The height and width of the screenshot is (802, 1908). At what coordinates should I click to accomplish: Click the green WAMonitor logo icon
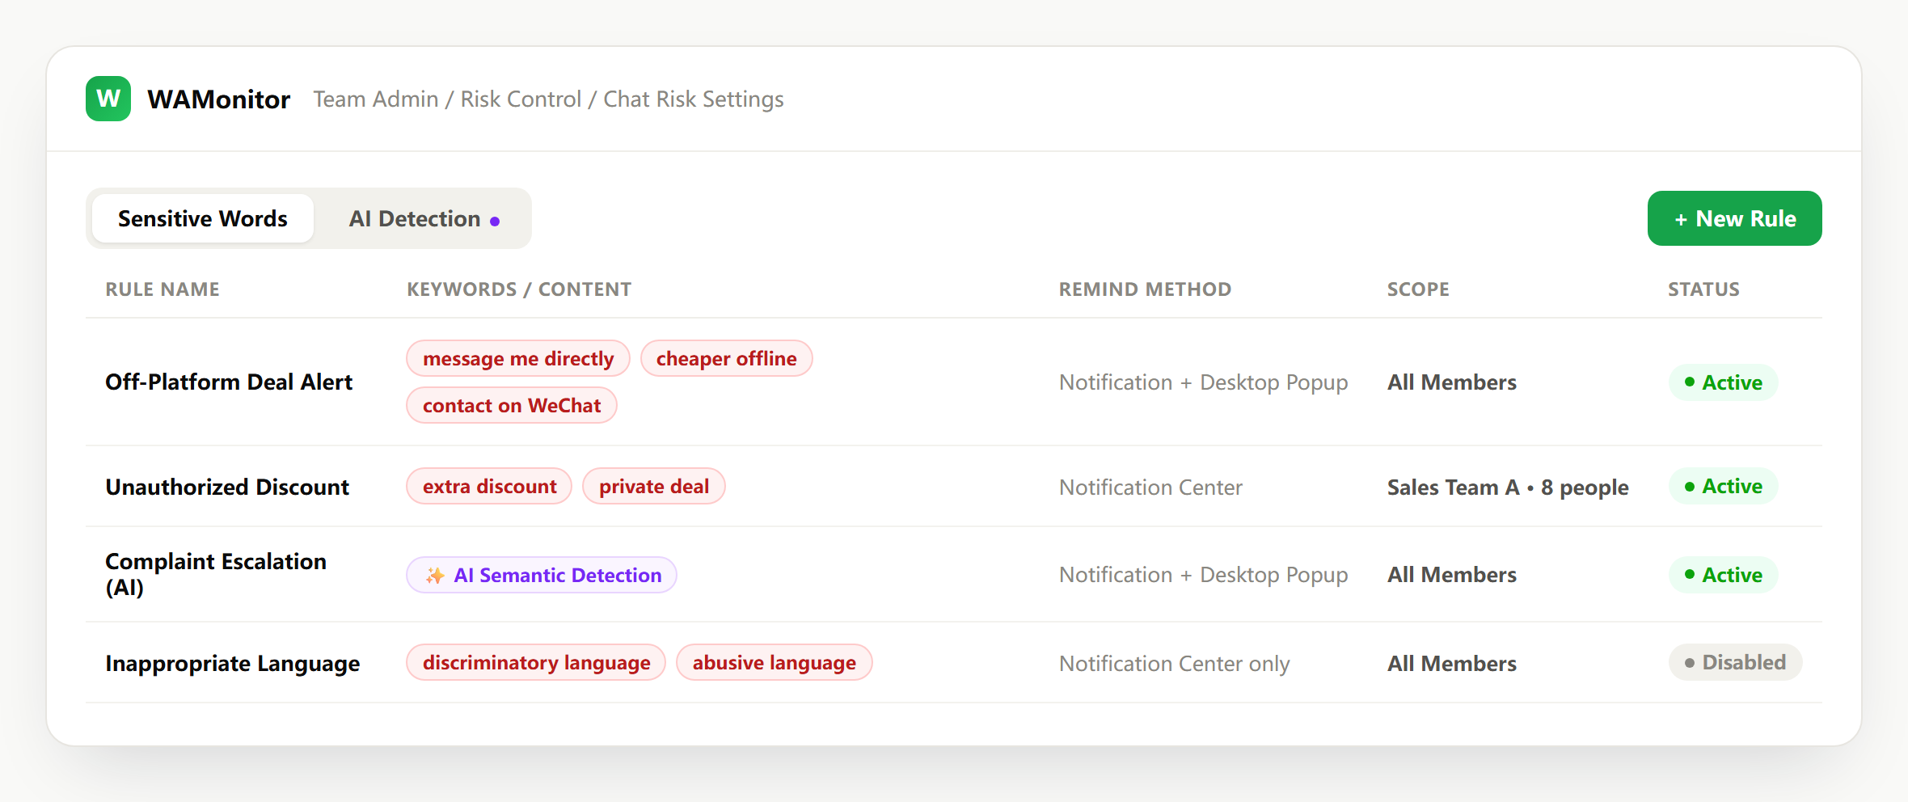pyautogui.click(x=108, y=99)
